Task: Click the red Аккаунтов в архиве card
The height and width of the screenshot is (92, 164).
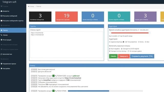Action: [x=67, y=17]
